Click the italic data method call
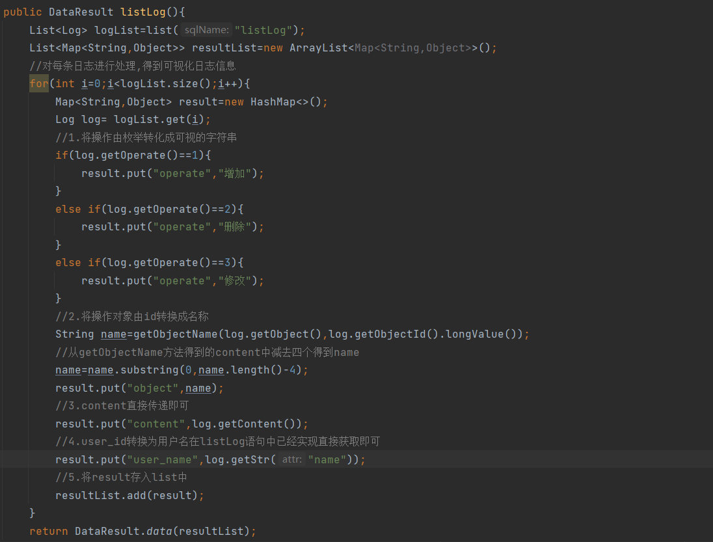713x542 pixels. pyautogui.click(x=159, y=531)
